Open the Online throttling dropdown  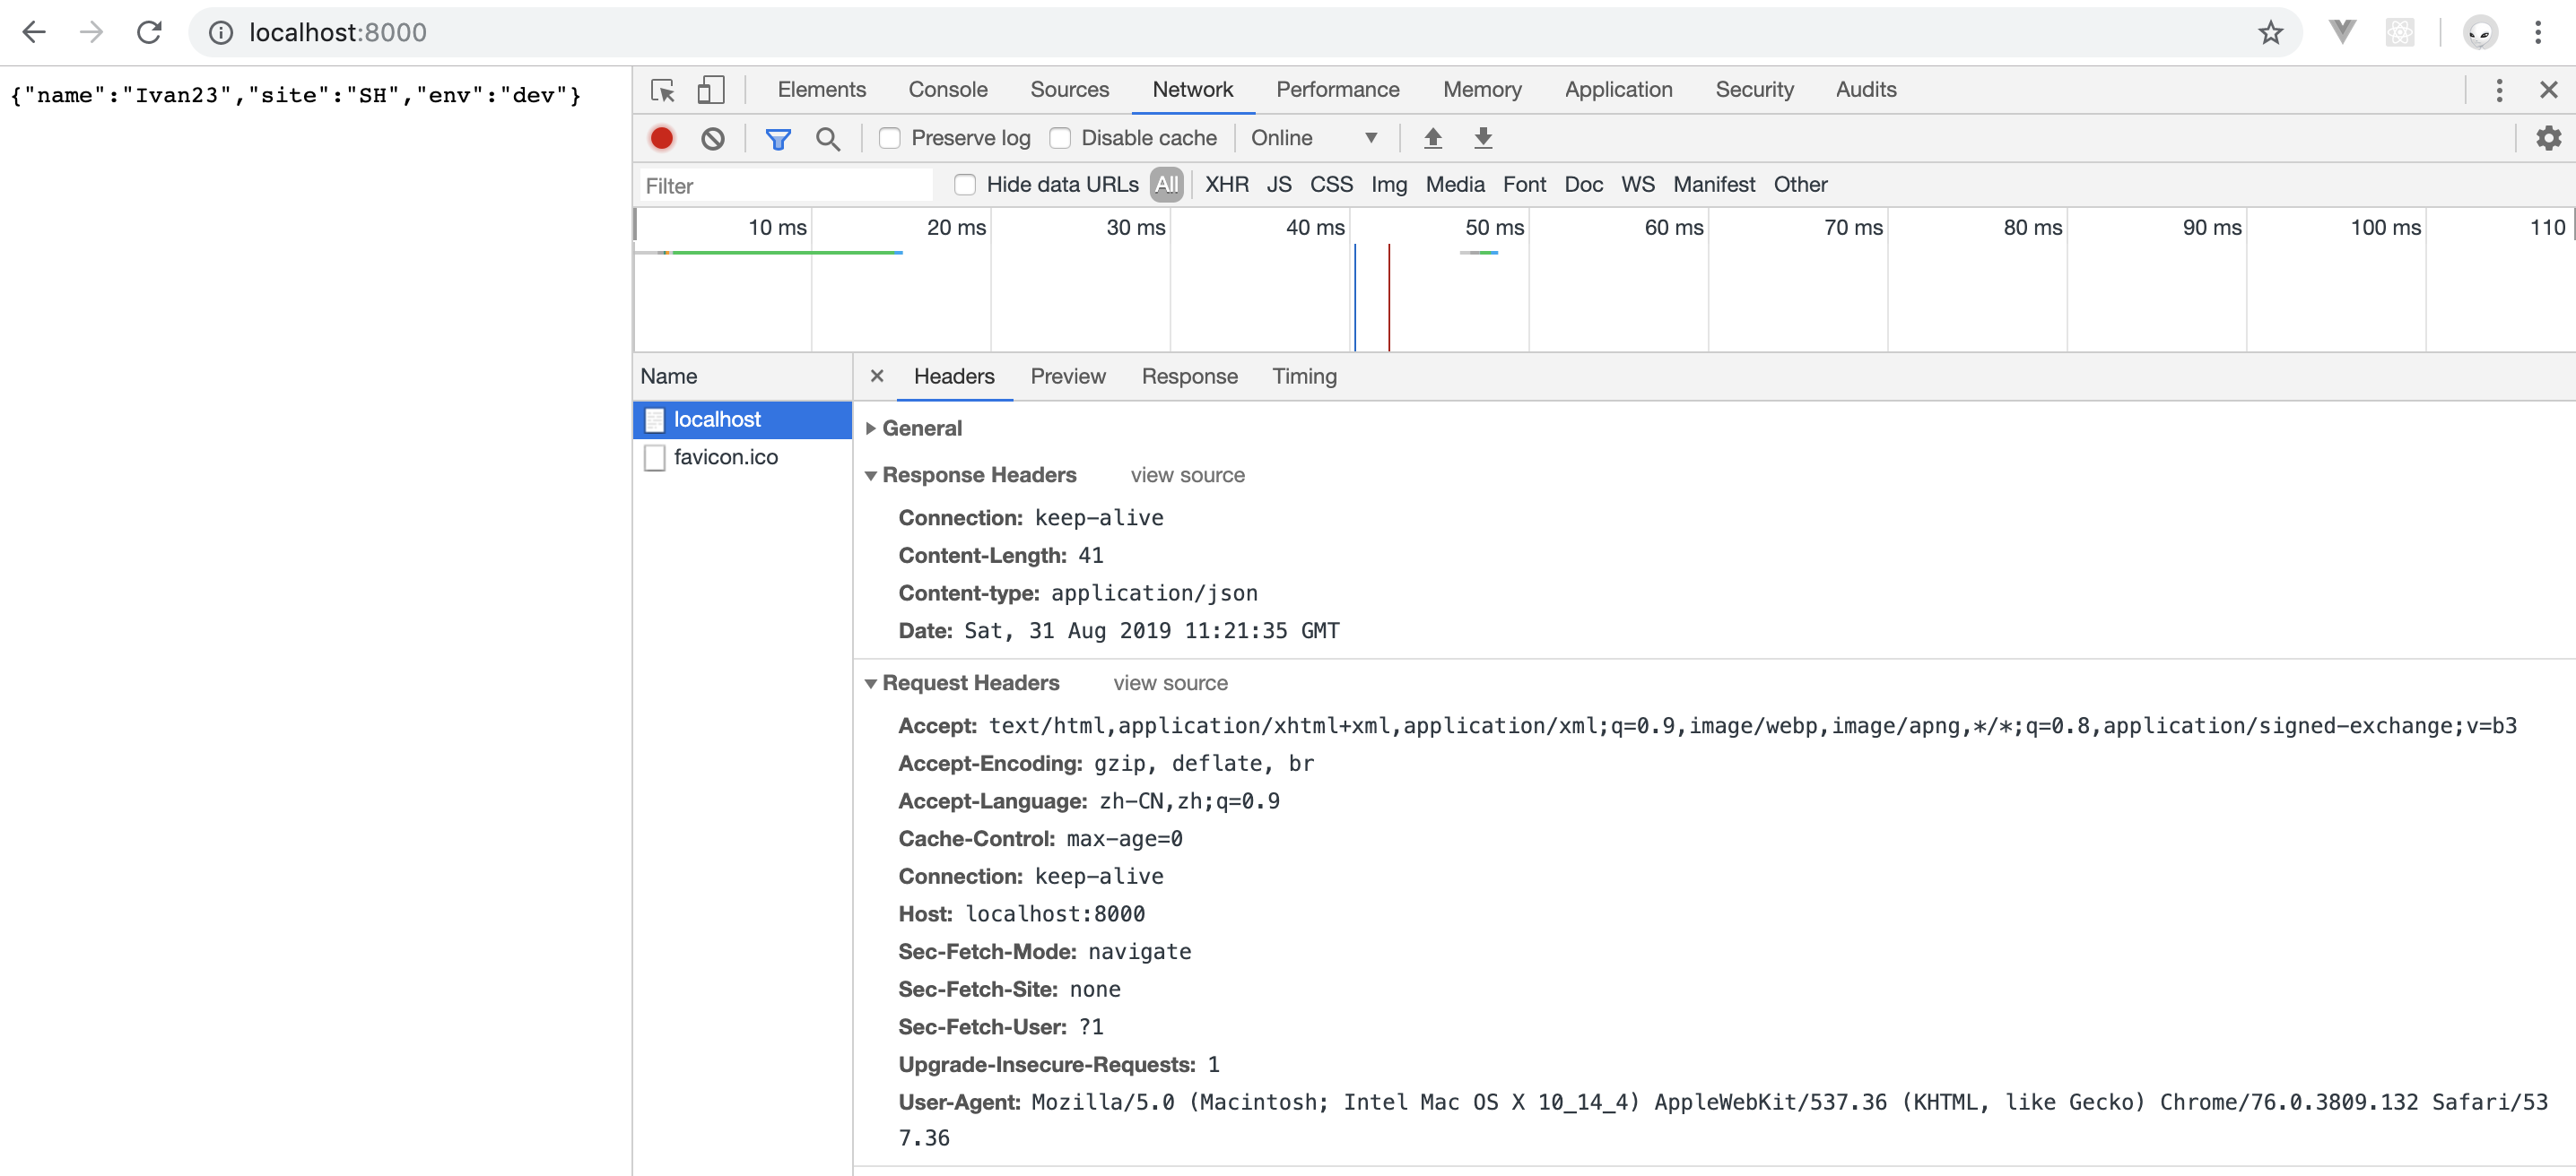(1313, 138)
